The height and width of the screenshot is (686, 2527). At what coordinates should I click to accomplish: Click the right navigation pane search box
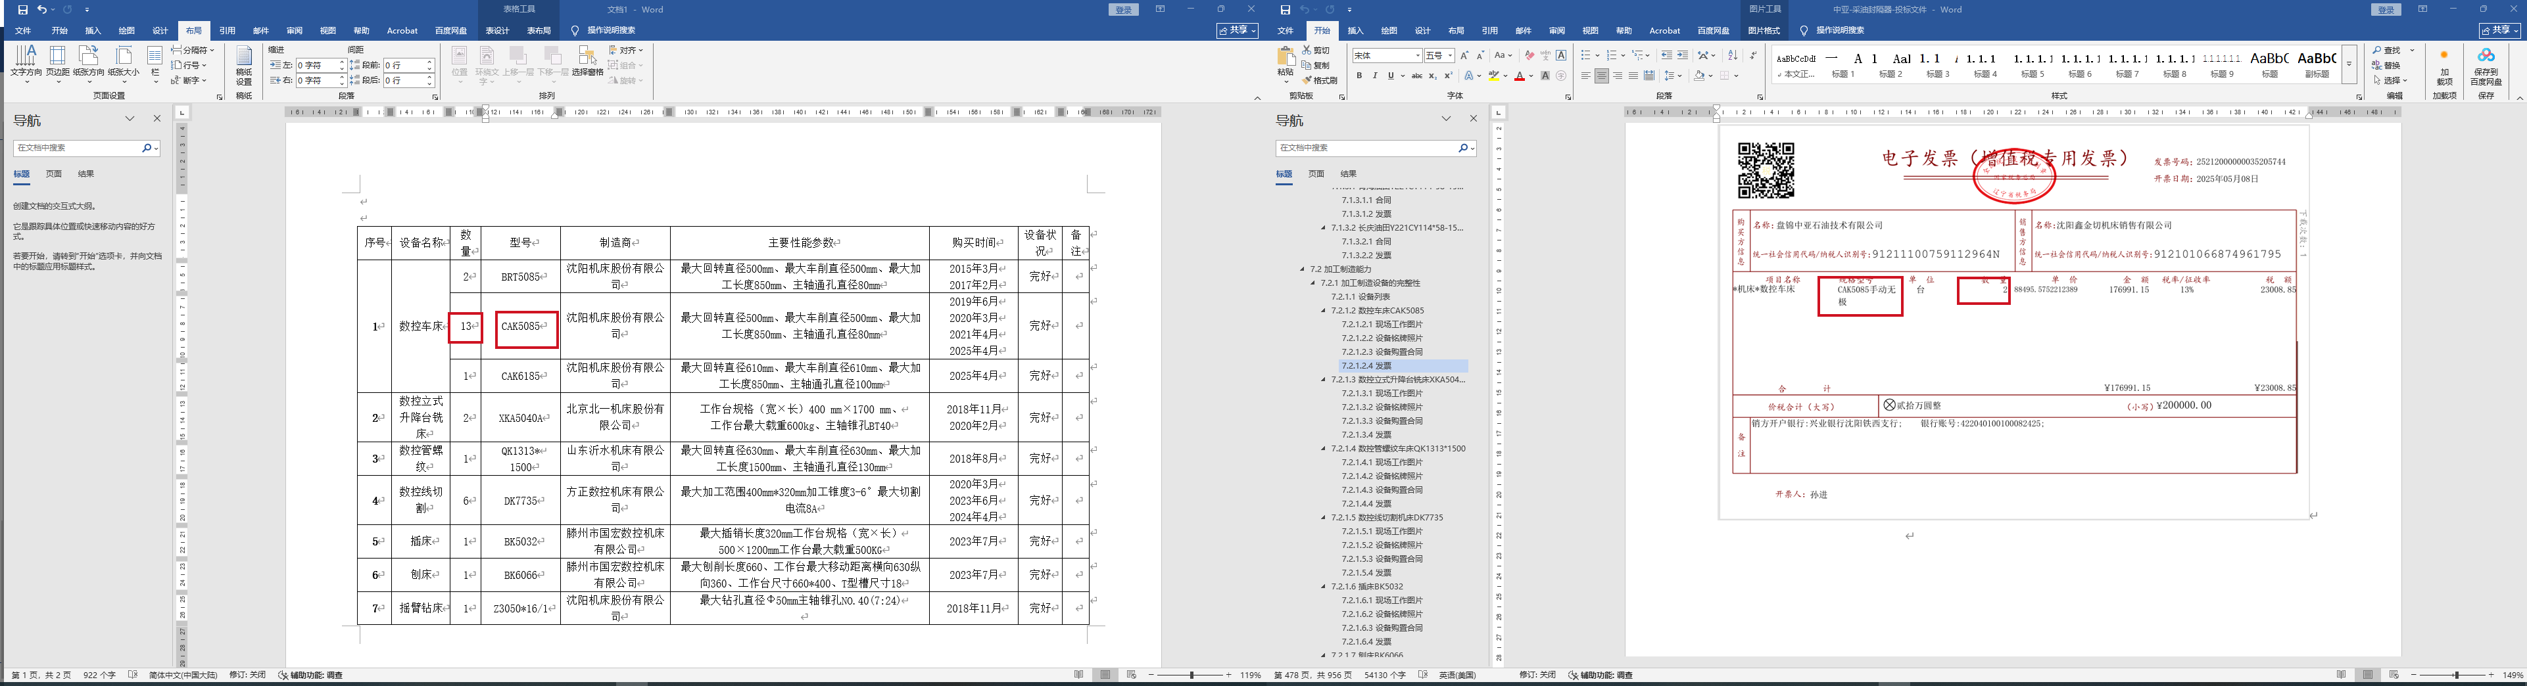point(1364,148)
